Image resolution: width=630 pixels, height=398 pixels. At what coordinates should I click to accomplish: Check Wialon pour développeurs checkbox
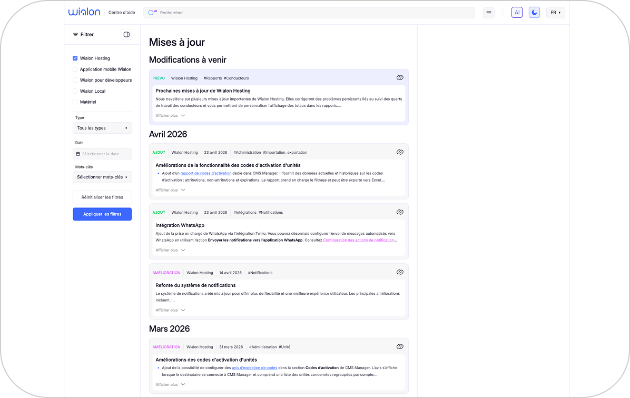click(75, 80)
